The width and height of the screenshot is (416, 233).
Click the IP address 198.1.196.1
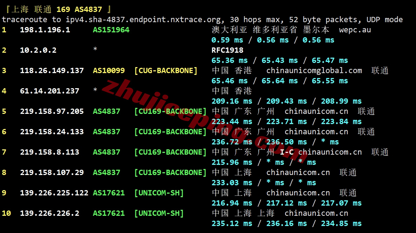tap(45, 30)
